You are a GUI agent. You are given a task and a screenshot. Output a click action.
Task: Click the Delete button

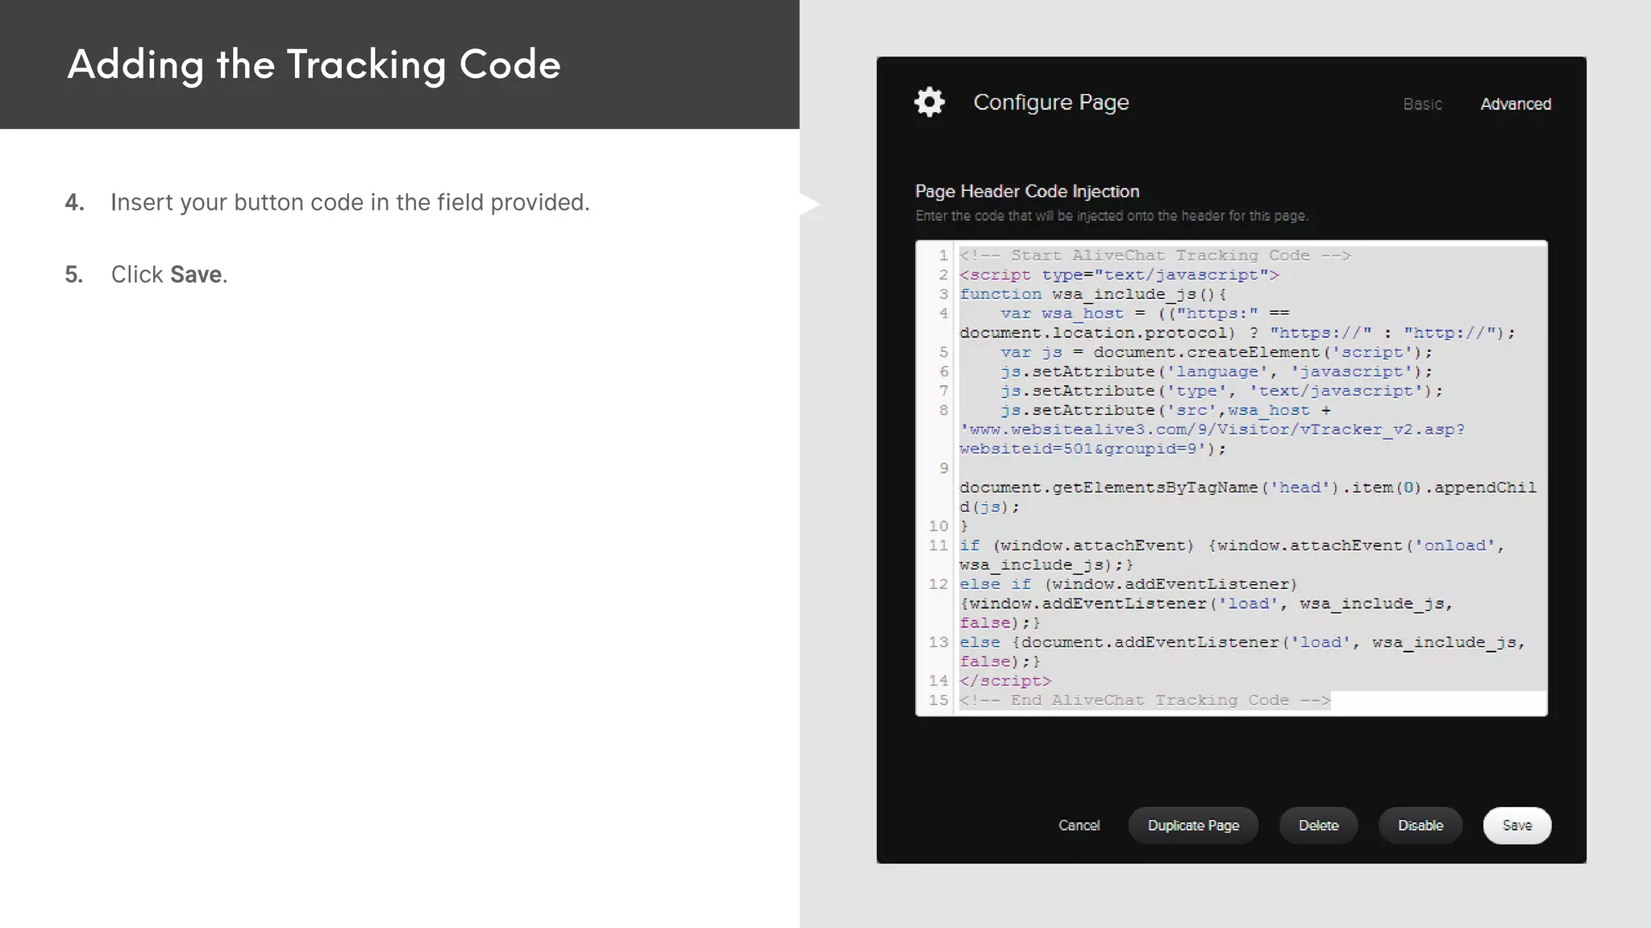(x=1318, y=826)
